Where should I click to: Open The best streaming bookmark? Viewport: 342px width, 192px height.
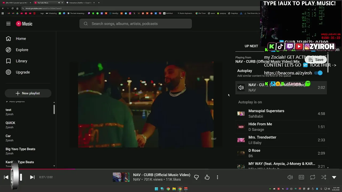pyautogui.click(x=76, y=13)
